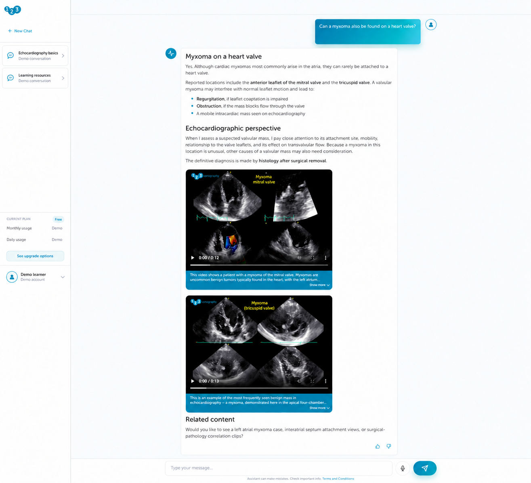The width and height of the screenshot is (531, 483).
Task: Open fullscreen on tricuspid valve video
Action: click(312, 381)
